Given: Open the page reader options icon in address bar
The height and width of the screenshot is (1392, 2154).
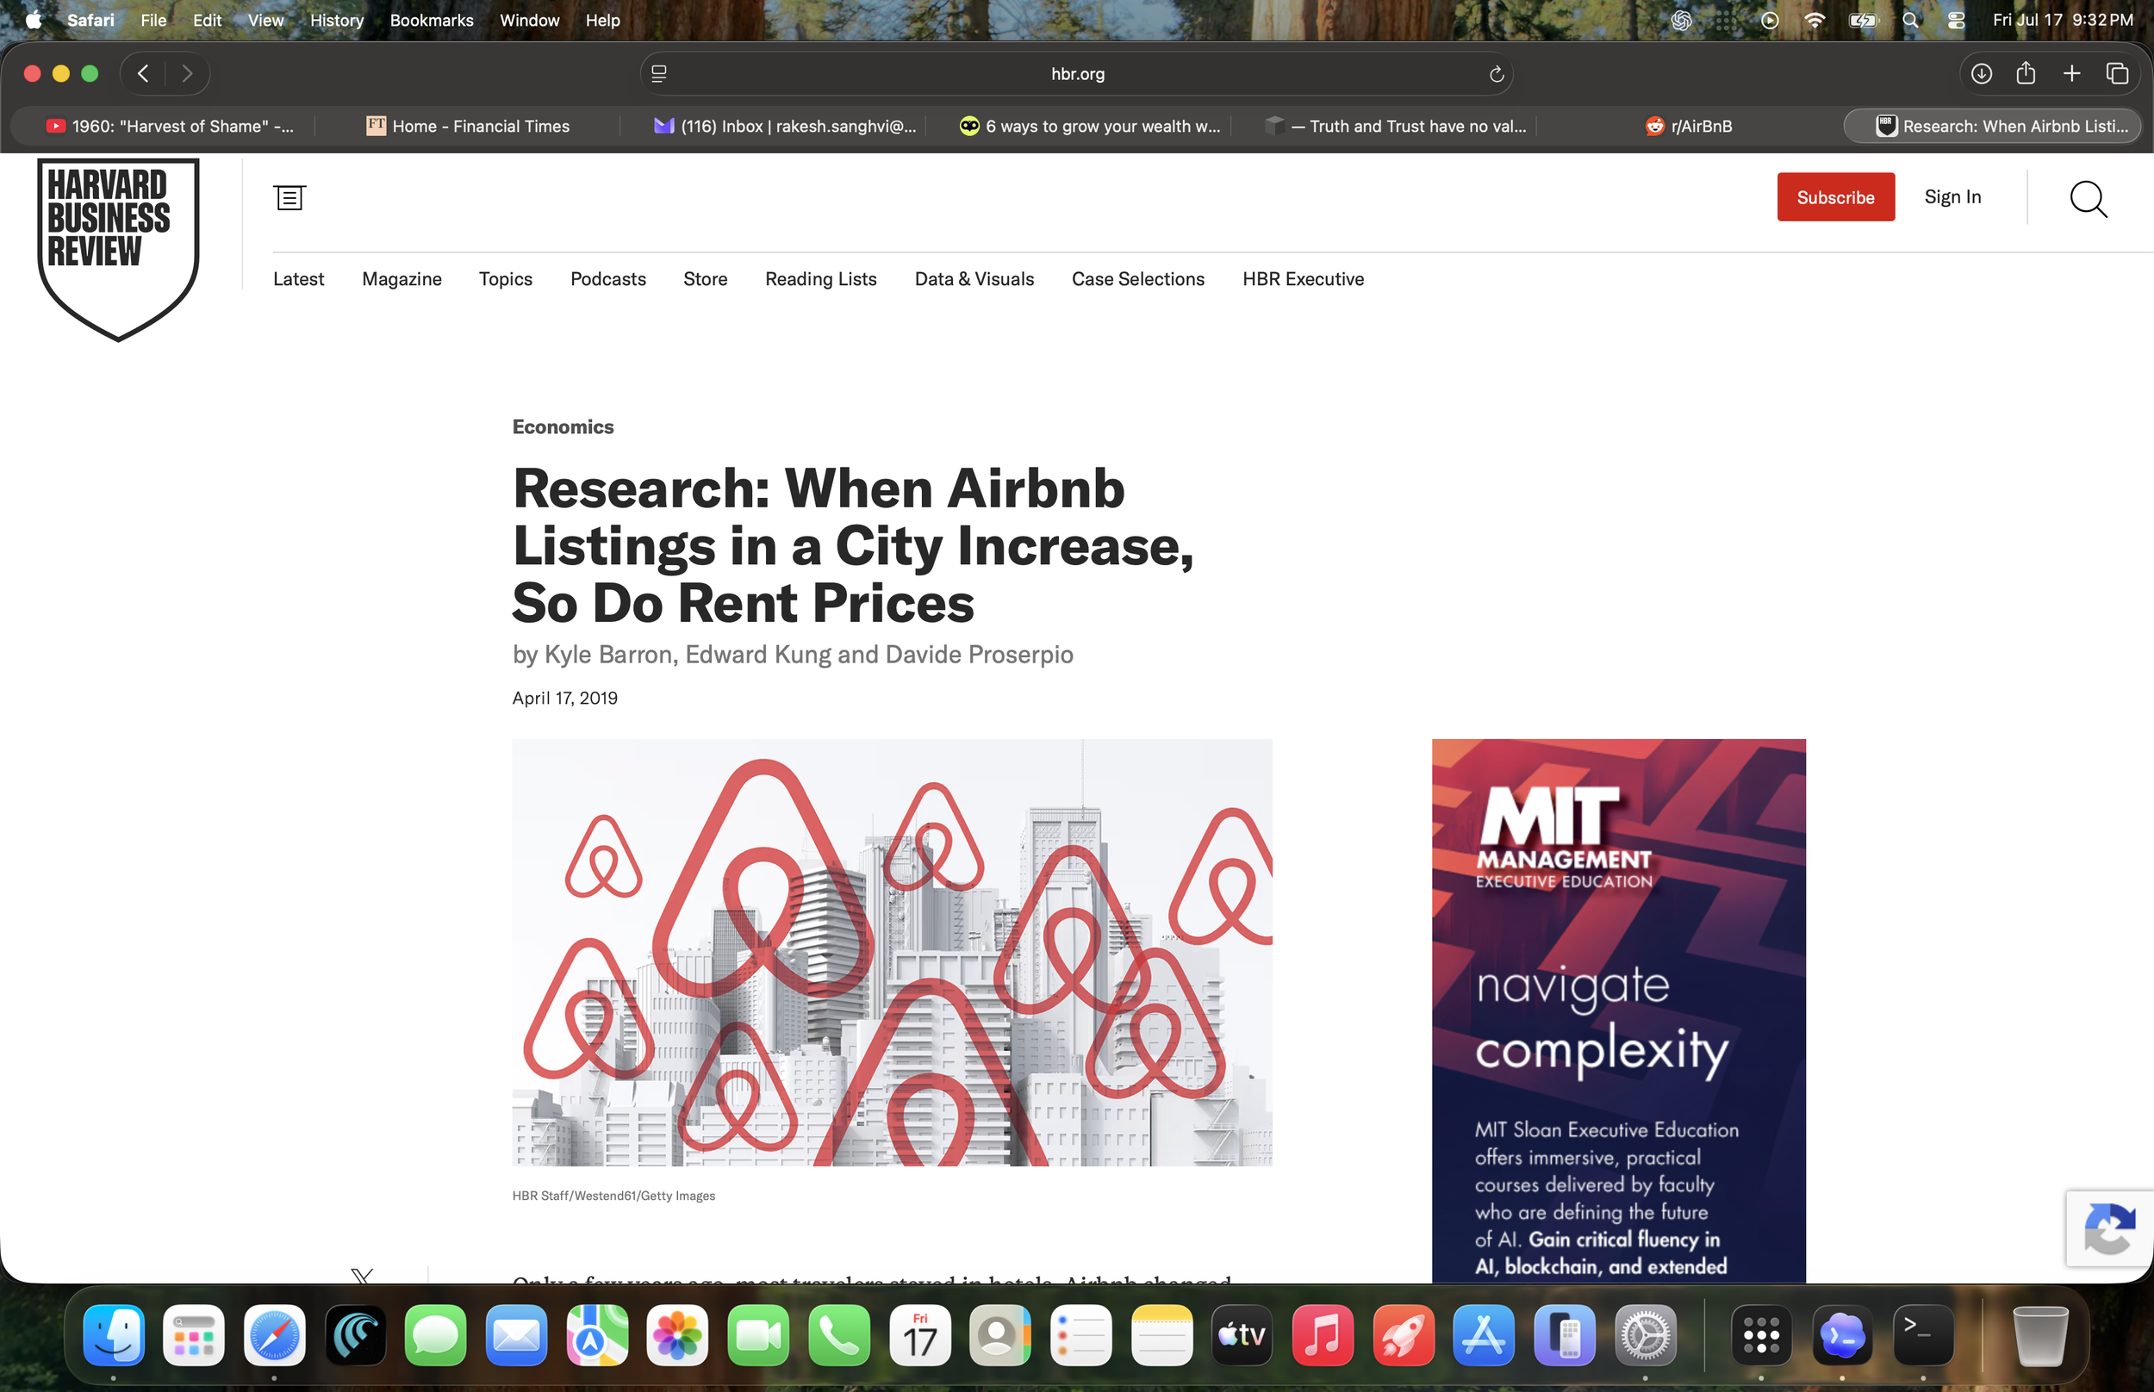Looking at the screenshot, I should (x=659, y=74).
